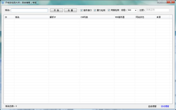Click the 域名总数: 0 status text
Image resolution: width=176 pixels, height=110 pixels.
11,106
